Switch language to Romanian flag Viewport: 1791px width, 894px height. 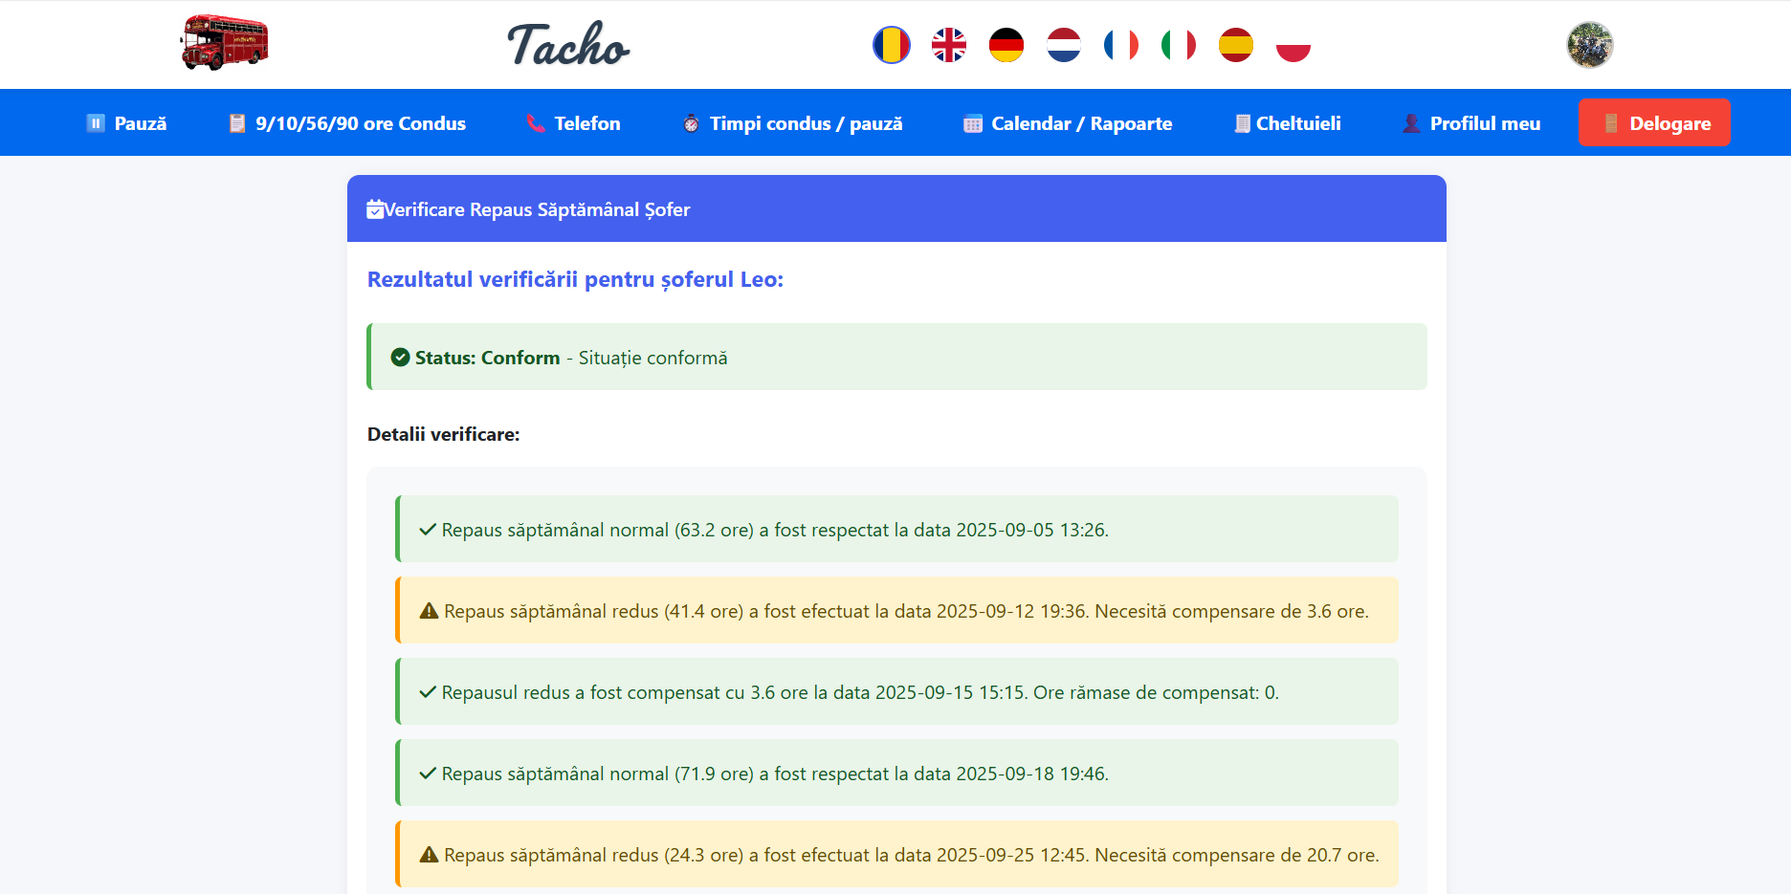click(891, 45)
